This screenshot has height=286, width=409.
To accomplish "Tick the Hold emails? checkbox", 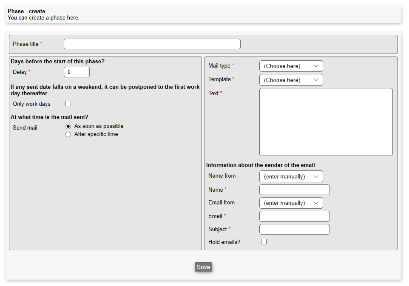I will tap(264, 242).
